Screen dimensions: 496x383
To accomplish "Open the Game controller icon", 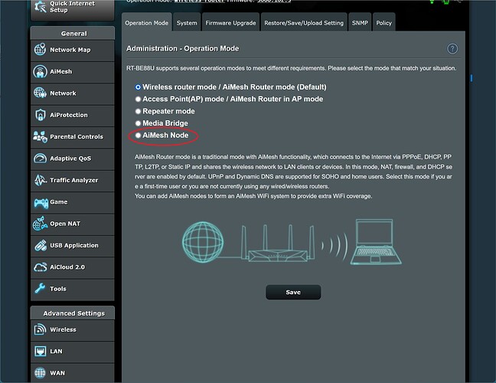I will pos(41,202).
